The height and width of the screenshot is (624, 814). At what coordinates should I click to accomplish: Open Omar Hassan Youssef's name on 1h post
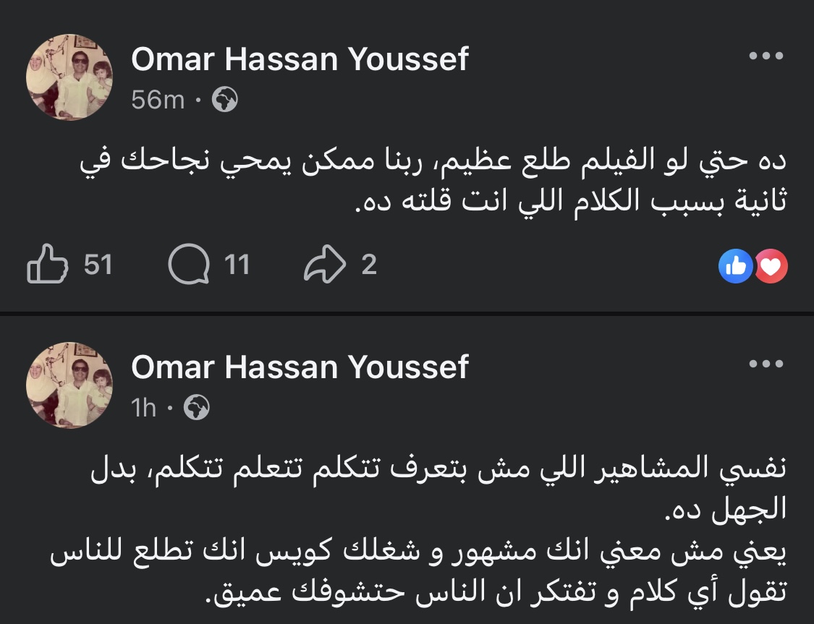coord(300,367)
